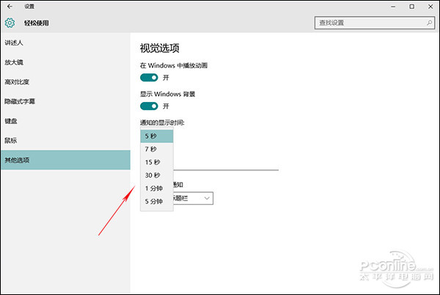Maximize the settings window

(x=411, y=7)
